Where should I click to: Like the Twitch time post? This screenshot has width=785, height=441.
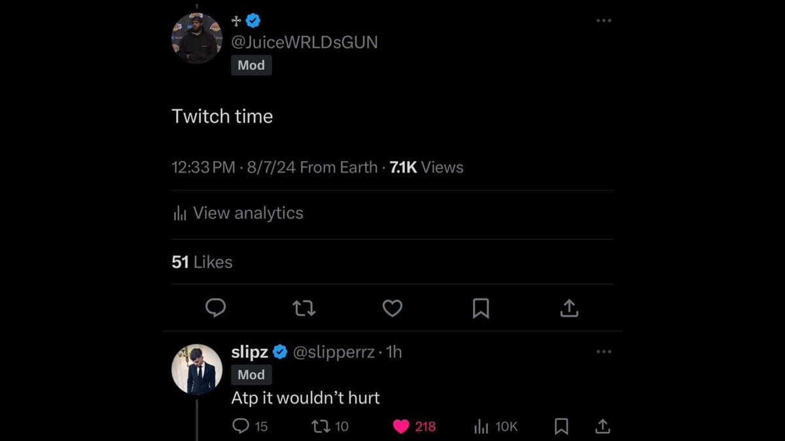point(392,308)
